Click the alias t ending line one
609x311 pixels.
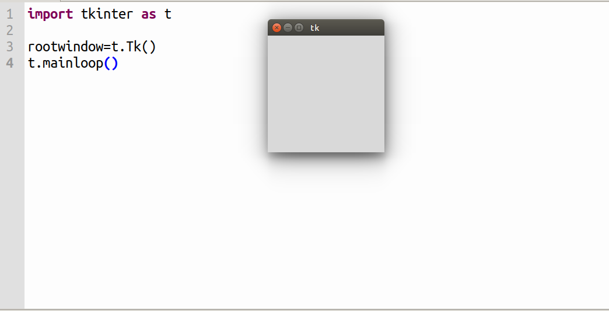(x=168, y=15)
